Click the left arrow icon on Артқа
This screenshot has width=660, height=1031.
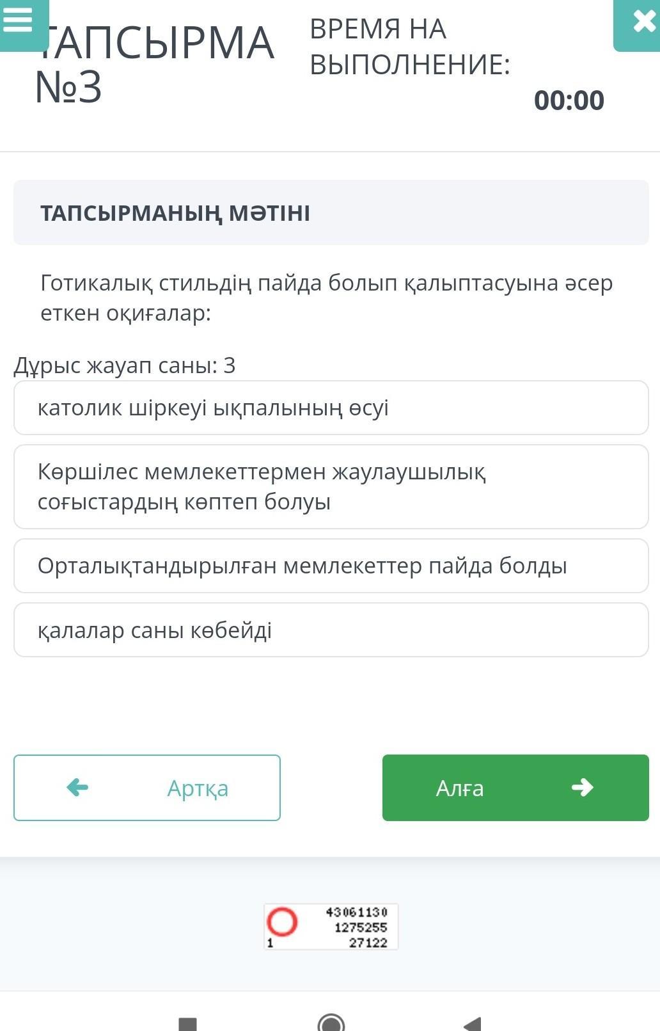pyautogui.click(x=77, y=787)
